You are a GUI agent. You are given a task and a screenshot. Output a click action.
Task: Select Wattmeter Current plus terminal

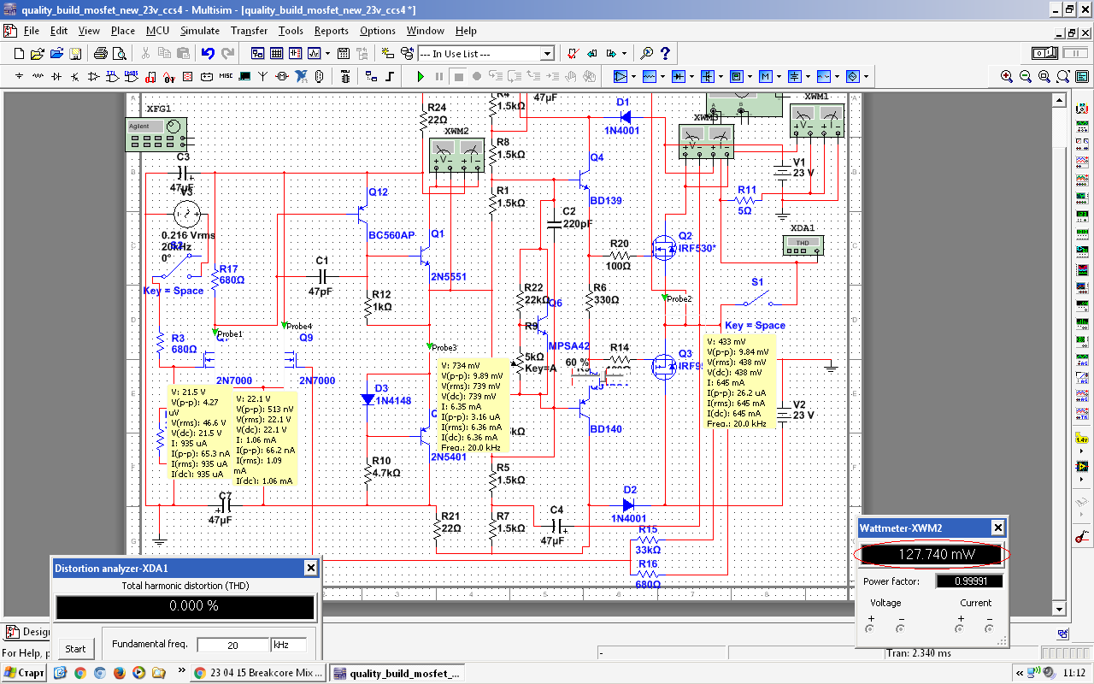(959, 628)
